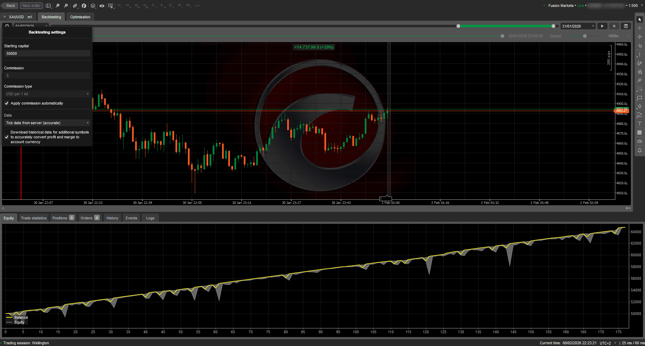Open the chart type selector showing candlesticks
The width and height of the screenshot is (645, 346).
click(x=75, y=6)
